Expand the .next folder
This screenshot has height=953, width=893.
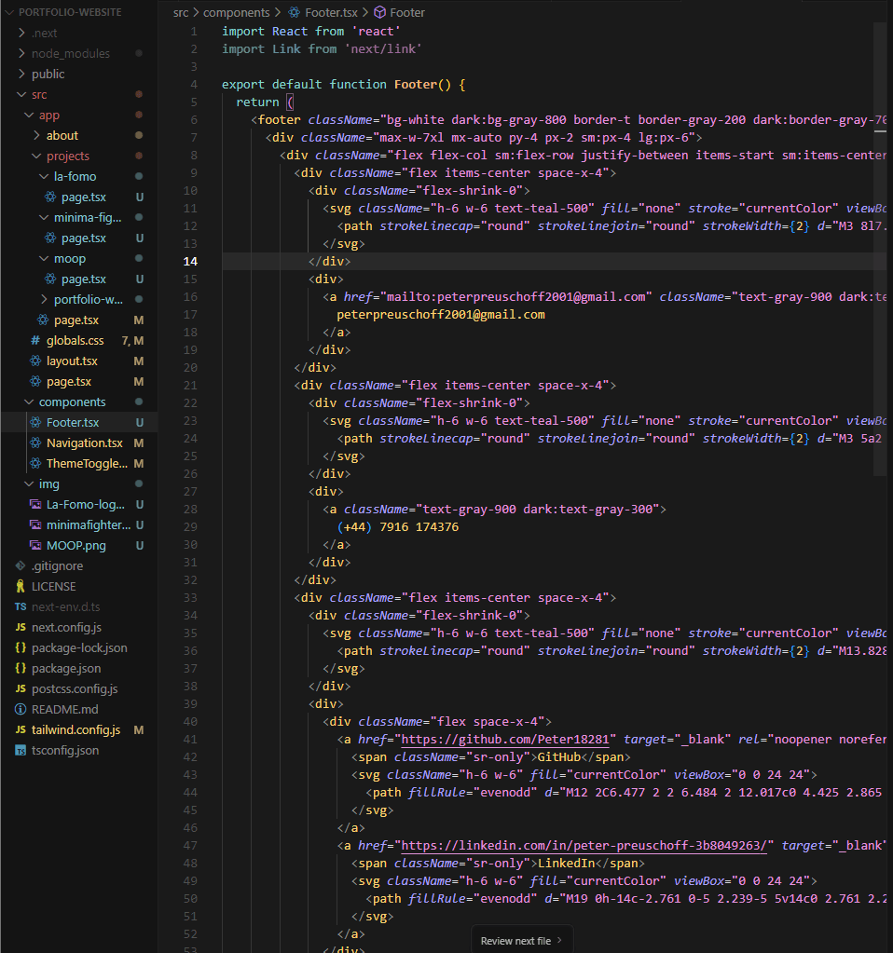point(21,33)
